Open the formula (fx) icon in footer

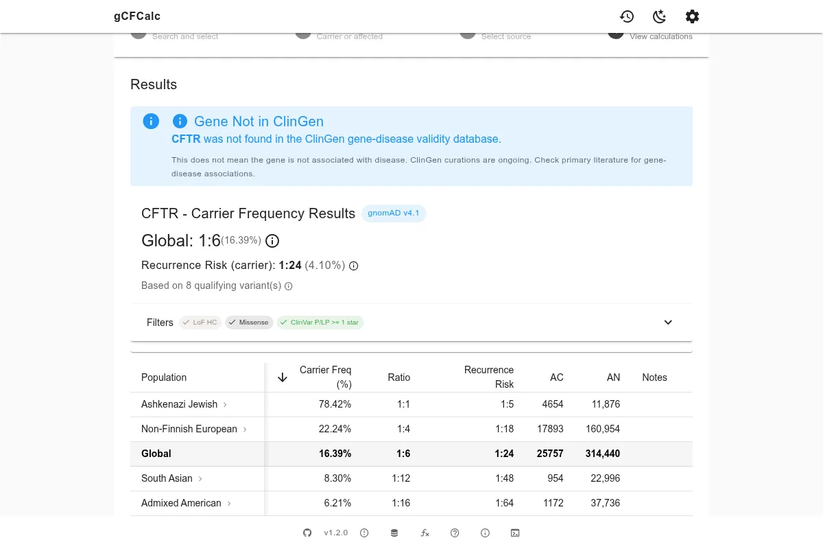(x=425, y=533)
